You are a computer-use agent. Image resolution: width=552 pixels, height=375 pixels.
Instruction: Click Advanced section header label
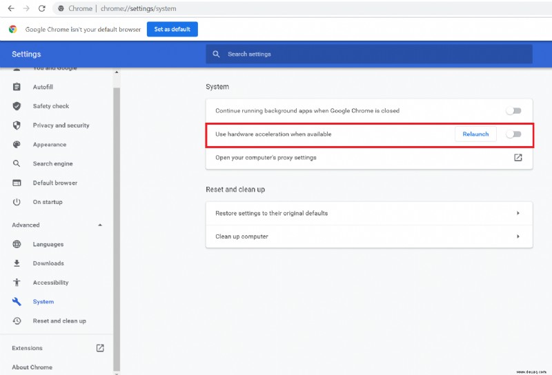(26, 225)
